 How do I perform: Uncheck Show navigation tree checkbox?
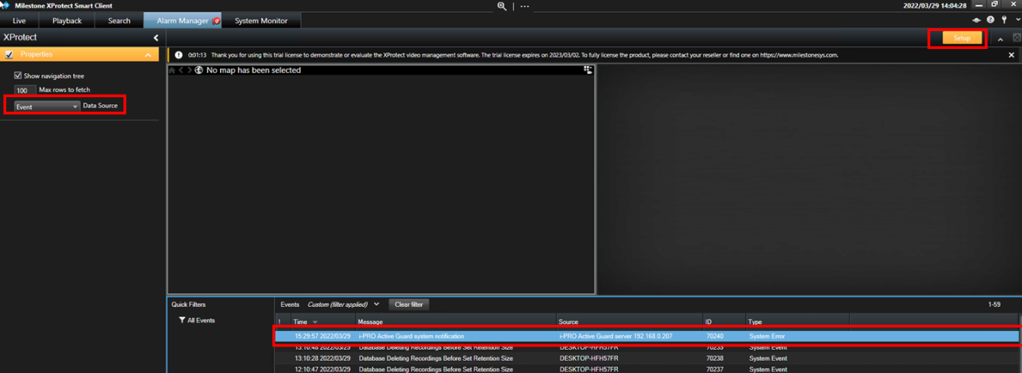click(18, 76)
